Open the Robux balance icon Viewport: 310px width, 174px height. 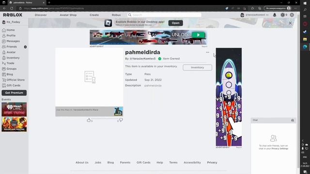[x=283, y=15]
